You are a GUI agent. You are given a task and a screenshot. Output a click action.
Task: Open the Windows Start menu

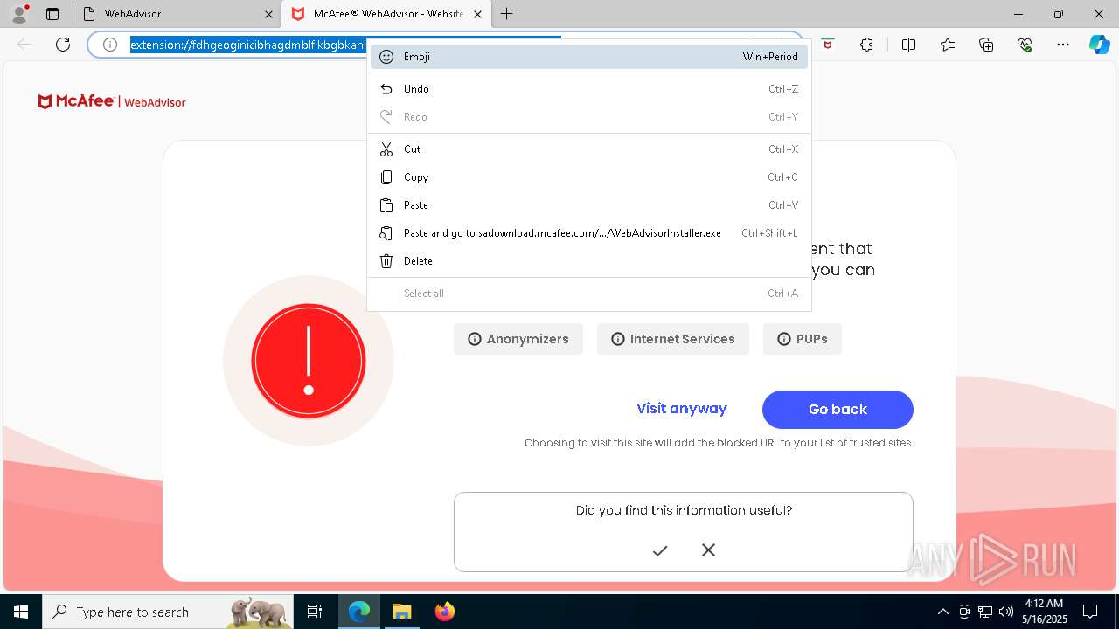(21, 612)
